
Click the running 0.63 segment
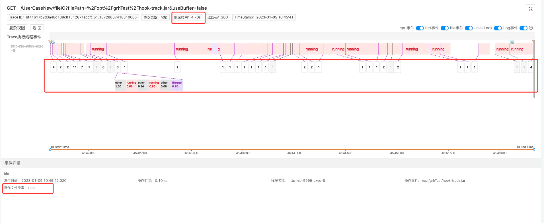[131, 85]
